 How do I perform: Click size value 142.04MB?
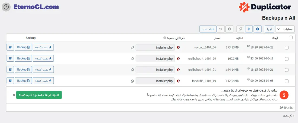pyautogui.click(x=232, y=81)
